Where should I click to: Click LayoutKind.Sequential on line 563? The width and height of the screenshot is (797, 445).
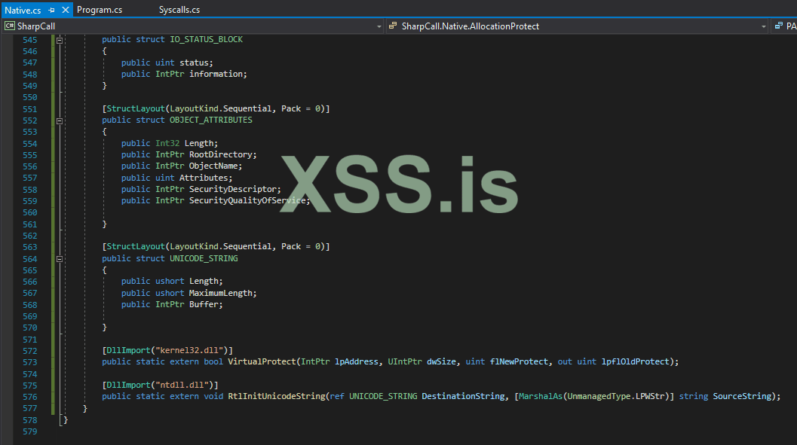click(x=221, y=246)
